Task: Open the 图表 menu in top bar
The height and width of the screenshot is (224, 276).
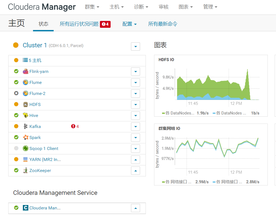Action: click(x=186, y=7)
